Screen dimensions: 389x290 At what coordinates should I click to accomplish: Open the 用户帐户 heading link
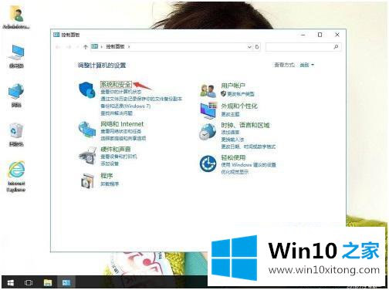(x=233, y=86)
